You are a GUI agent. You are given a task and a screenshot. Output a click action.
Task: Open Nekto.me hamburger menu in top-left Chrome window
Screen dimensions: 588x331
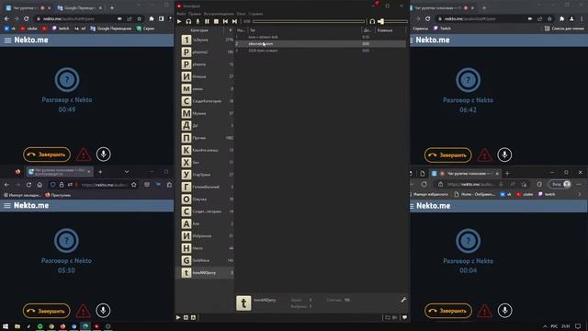[x=8, y=40]
